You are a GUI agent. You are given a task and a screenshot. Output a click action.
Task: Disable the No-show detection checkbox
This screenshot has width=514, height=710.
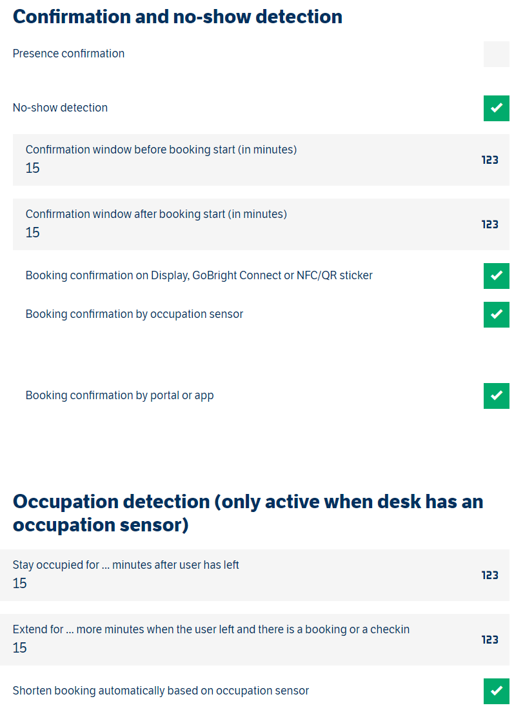coord(496,108)
